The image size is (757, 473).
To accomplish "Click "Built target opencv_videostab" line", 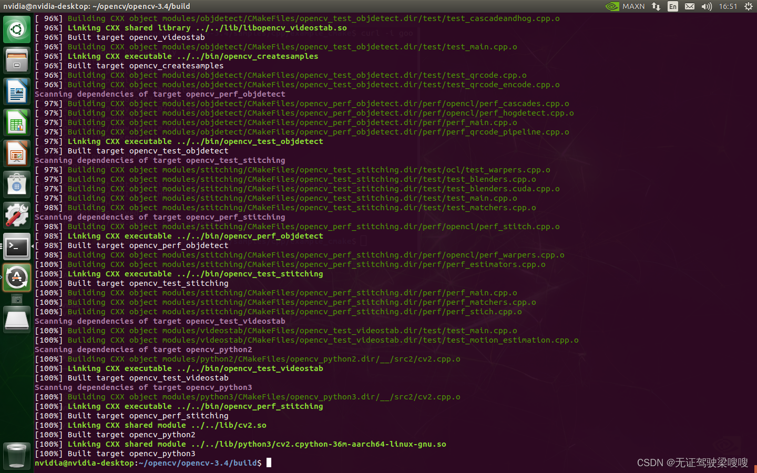I will pyautogui.click(x=120, y=37).
